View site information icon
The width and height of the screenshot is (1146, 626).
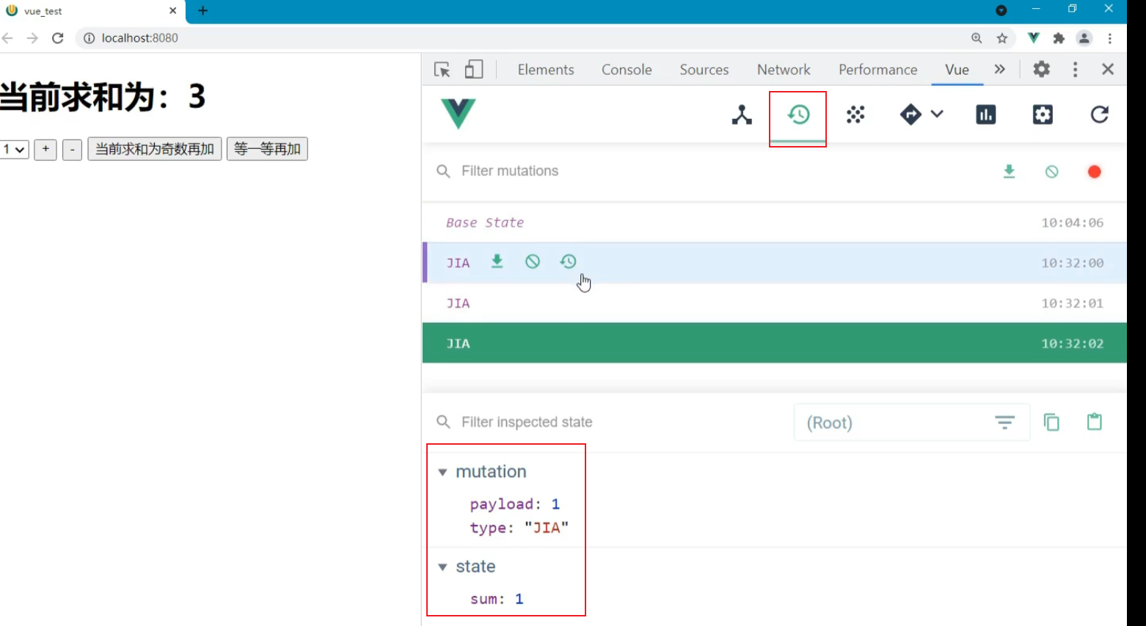[89, 38]
